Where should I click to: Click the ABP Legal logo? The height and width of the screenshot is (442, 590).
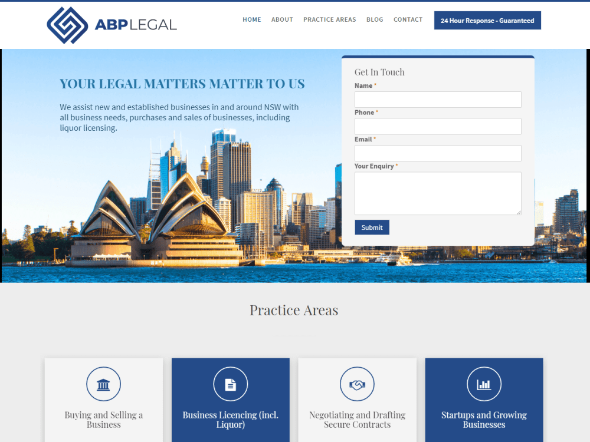[x=112, y=25]
